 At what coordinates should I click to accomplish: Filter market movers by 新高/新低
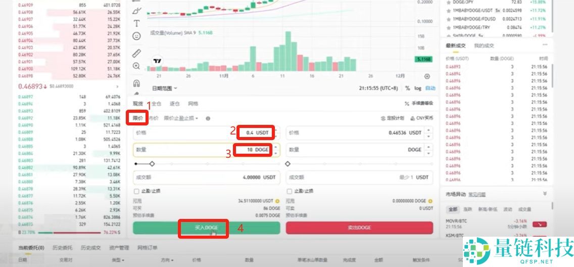[488, 209]
